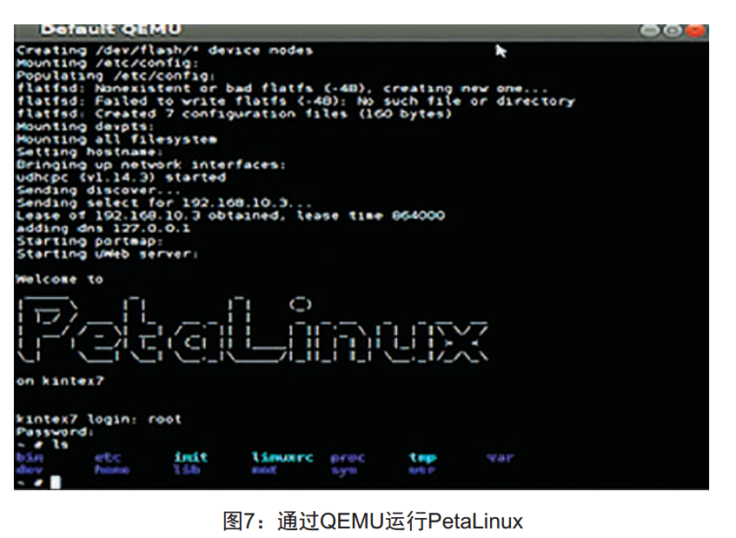Close the Default QEMU window
736x538 pixels.
694,31
